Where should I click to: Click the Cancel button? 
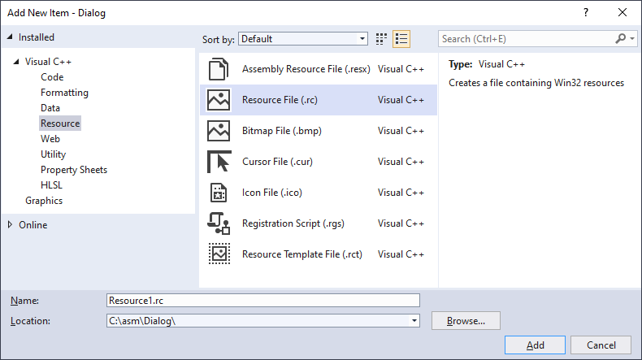(x=601, y=345)
